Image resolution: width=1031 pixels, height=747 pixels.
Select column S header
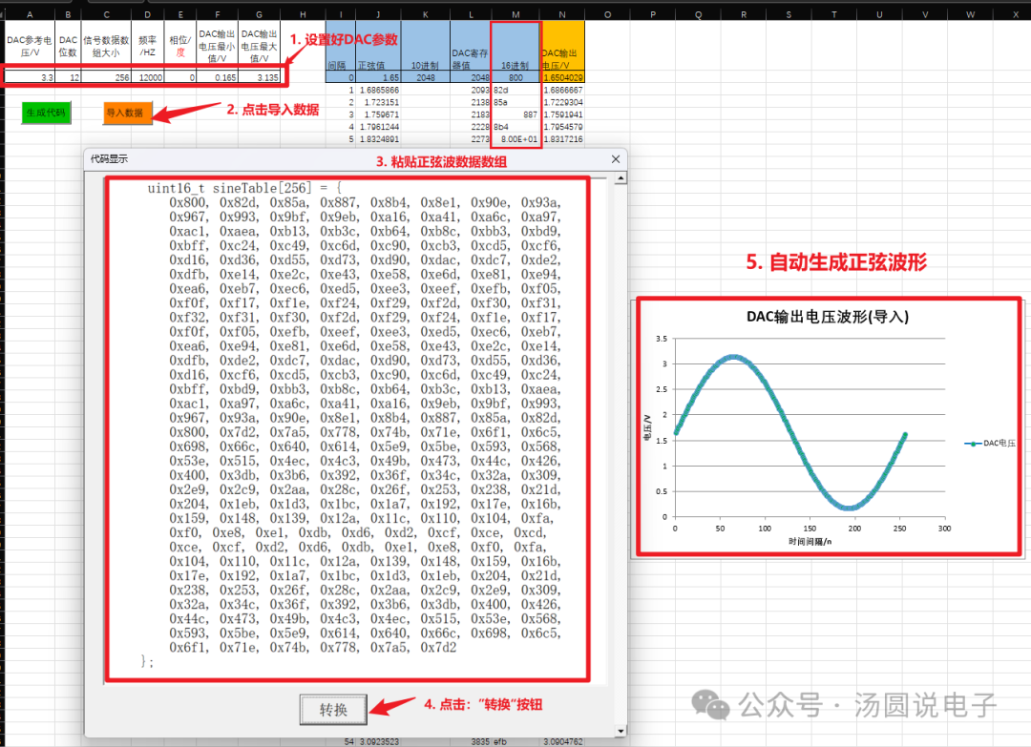[789, 14]
